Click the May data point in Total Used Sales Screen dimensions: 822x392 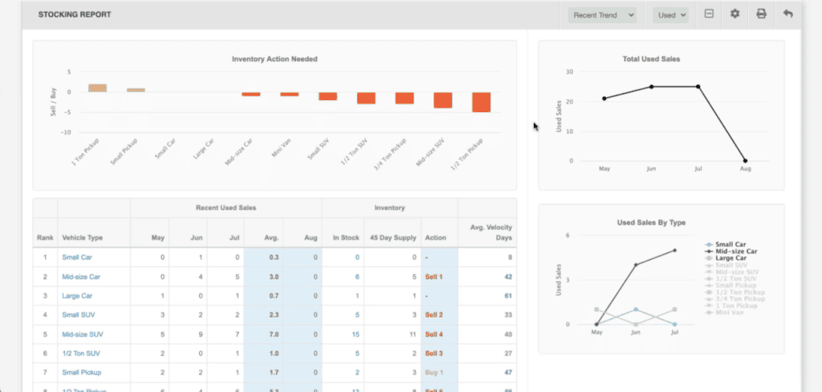pyautogui.click(x=604, y=99)
